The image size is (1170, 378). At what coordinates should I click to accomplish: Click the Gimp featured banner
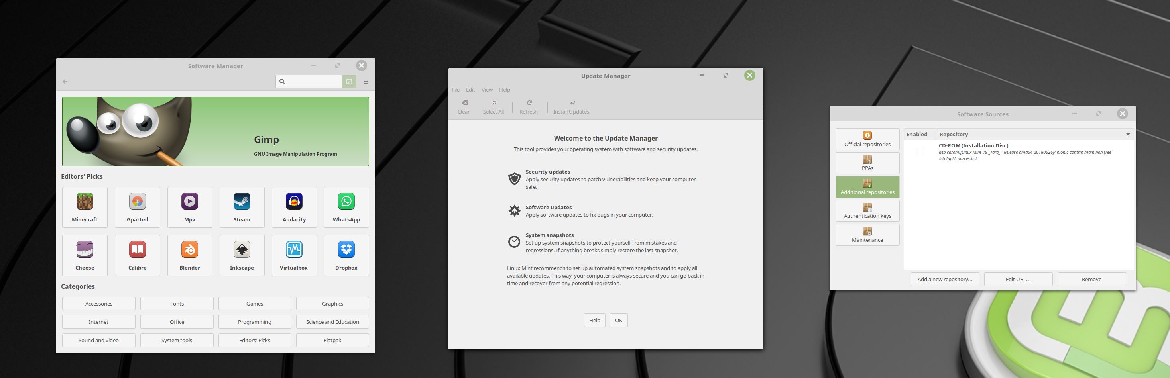click(216, 131)
